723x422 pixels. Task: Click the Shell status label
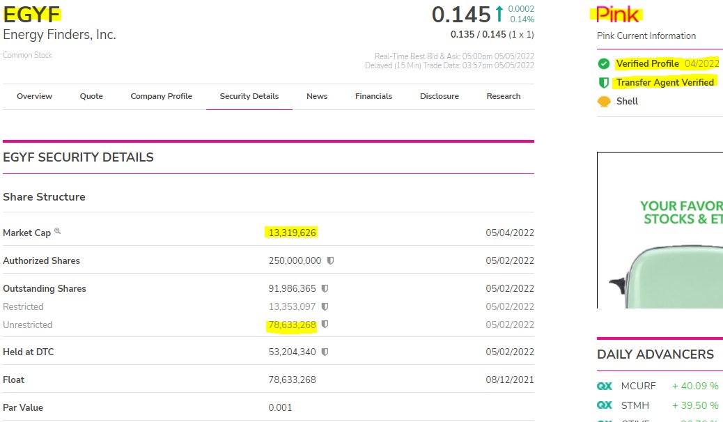click(627, 102)
